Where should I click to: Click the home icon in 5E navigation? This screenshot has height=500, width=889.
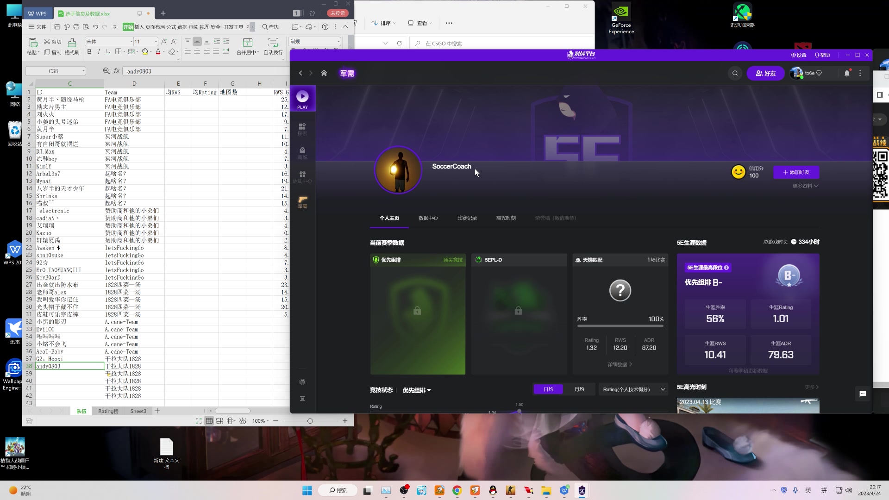click(324, 73)
